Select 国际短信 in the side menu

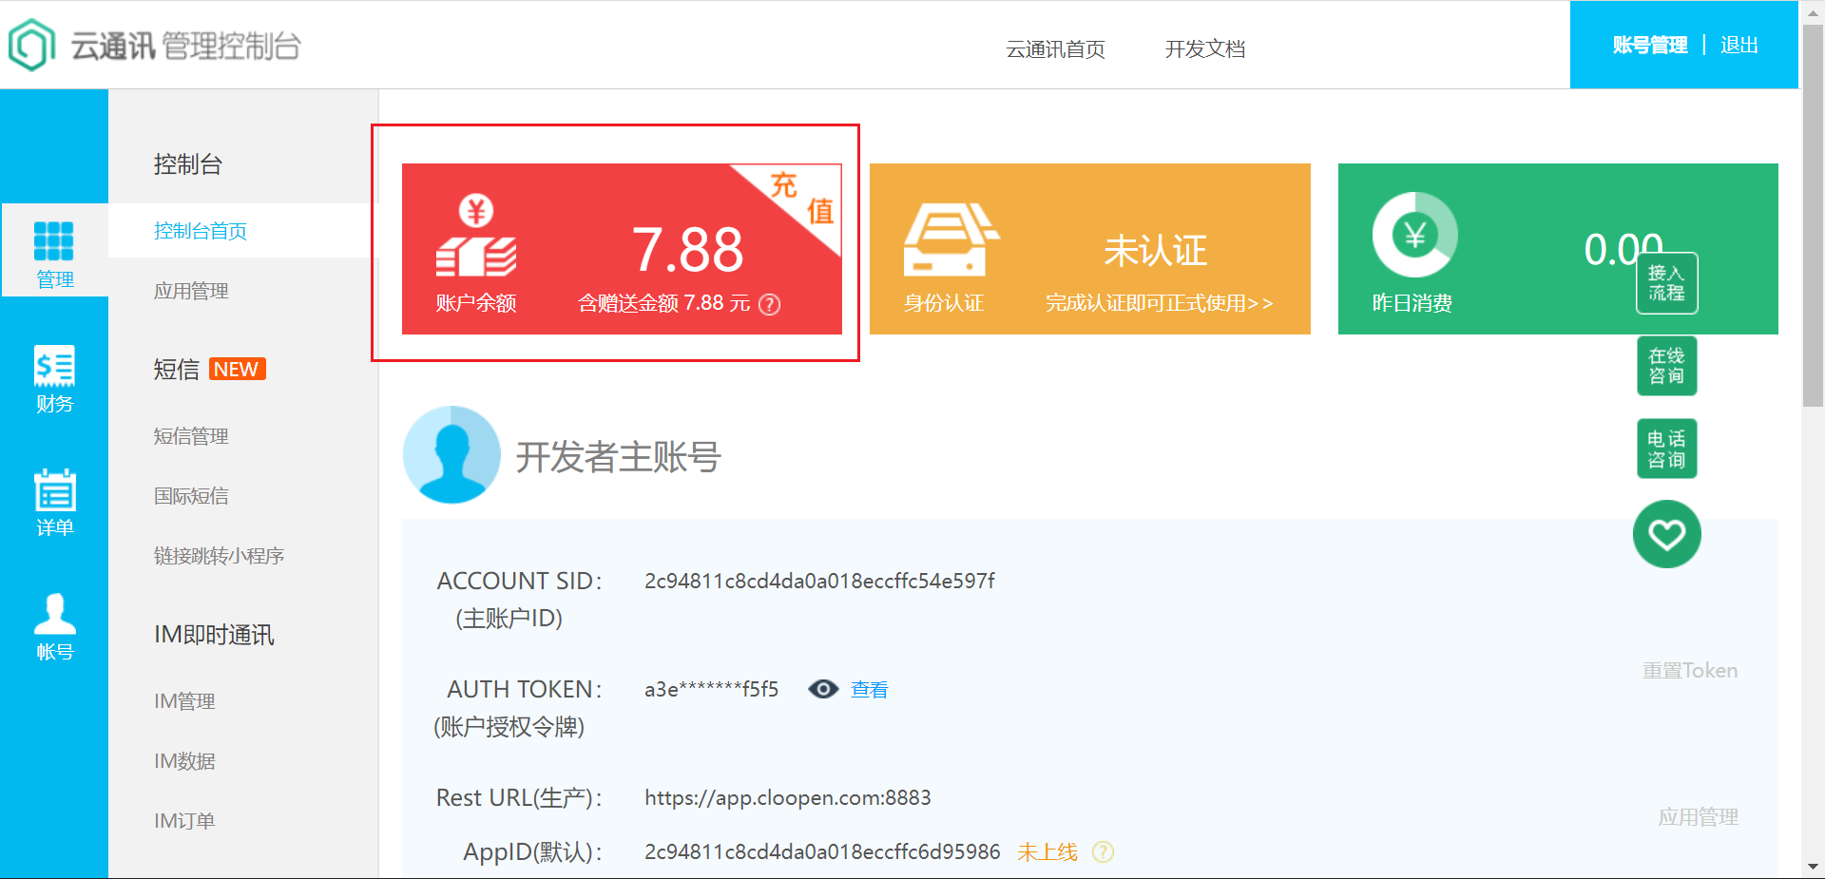191,496
